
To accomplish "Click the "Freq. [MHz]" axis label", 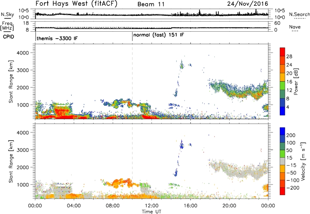I will coord(7,26).
